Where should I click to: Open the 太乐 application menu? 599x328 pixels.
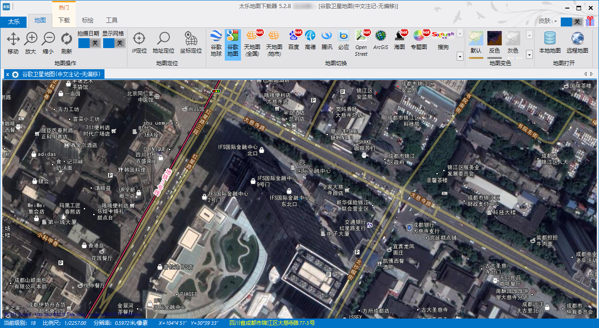pos(14,21)
